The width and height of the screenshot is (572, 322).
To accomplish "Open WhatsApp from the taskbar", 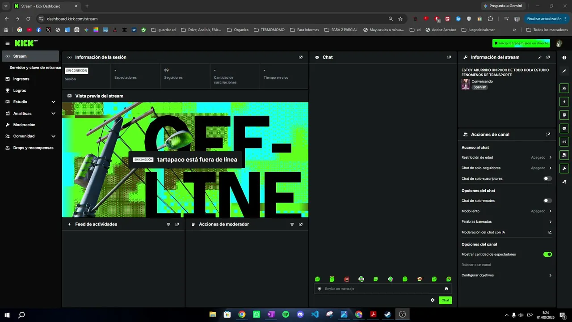I will 257,314.
